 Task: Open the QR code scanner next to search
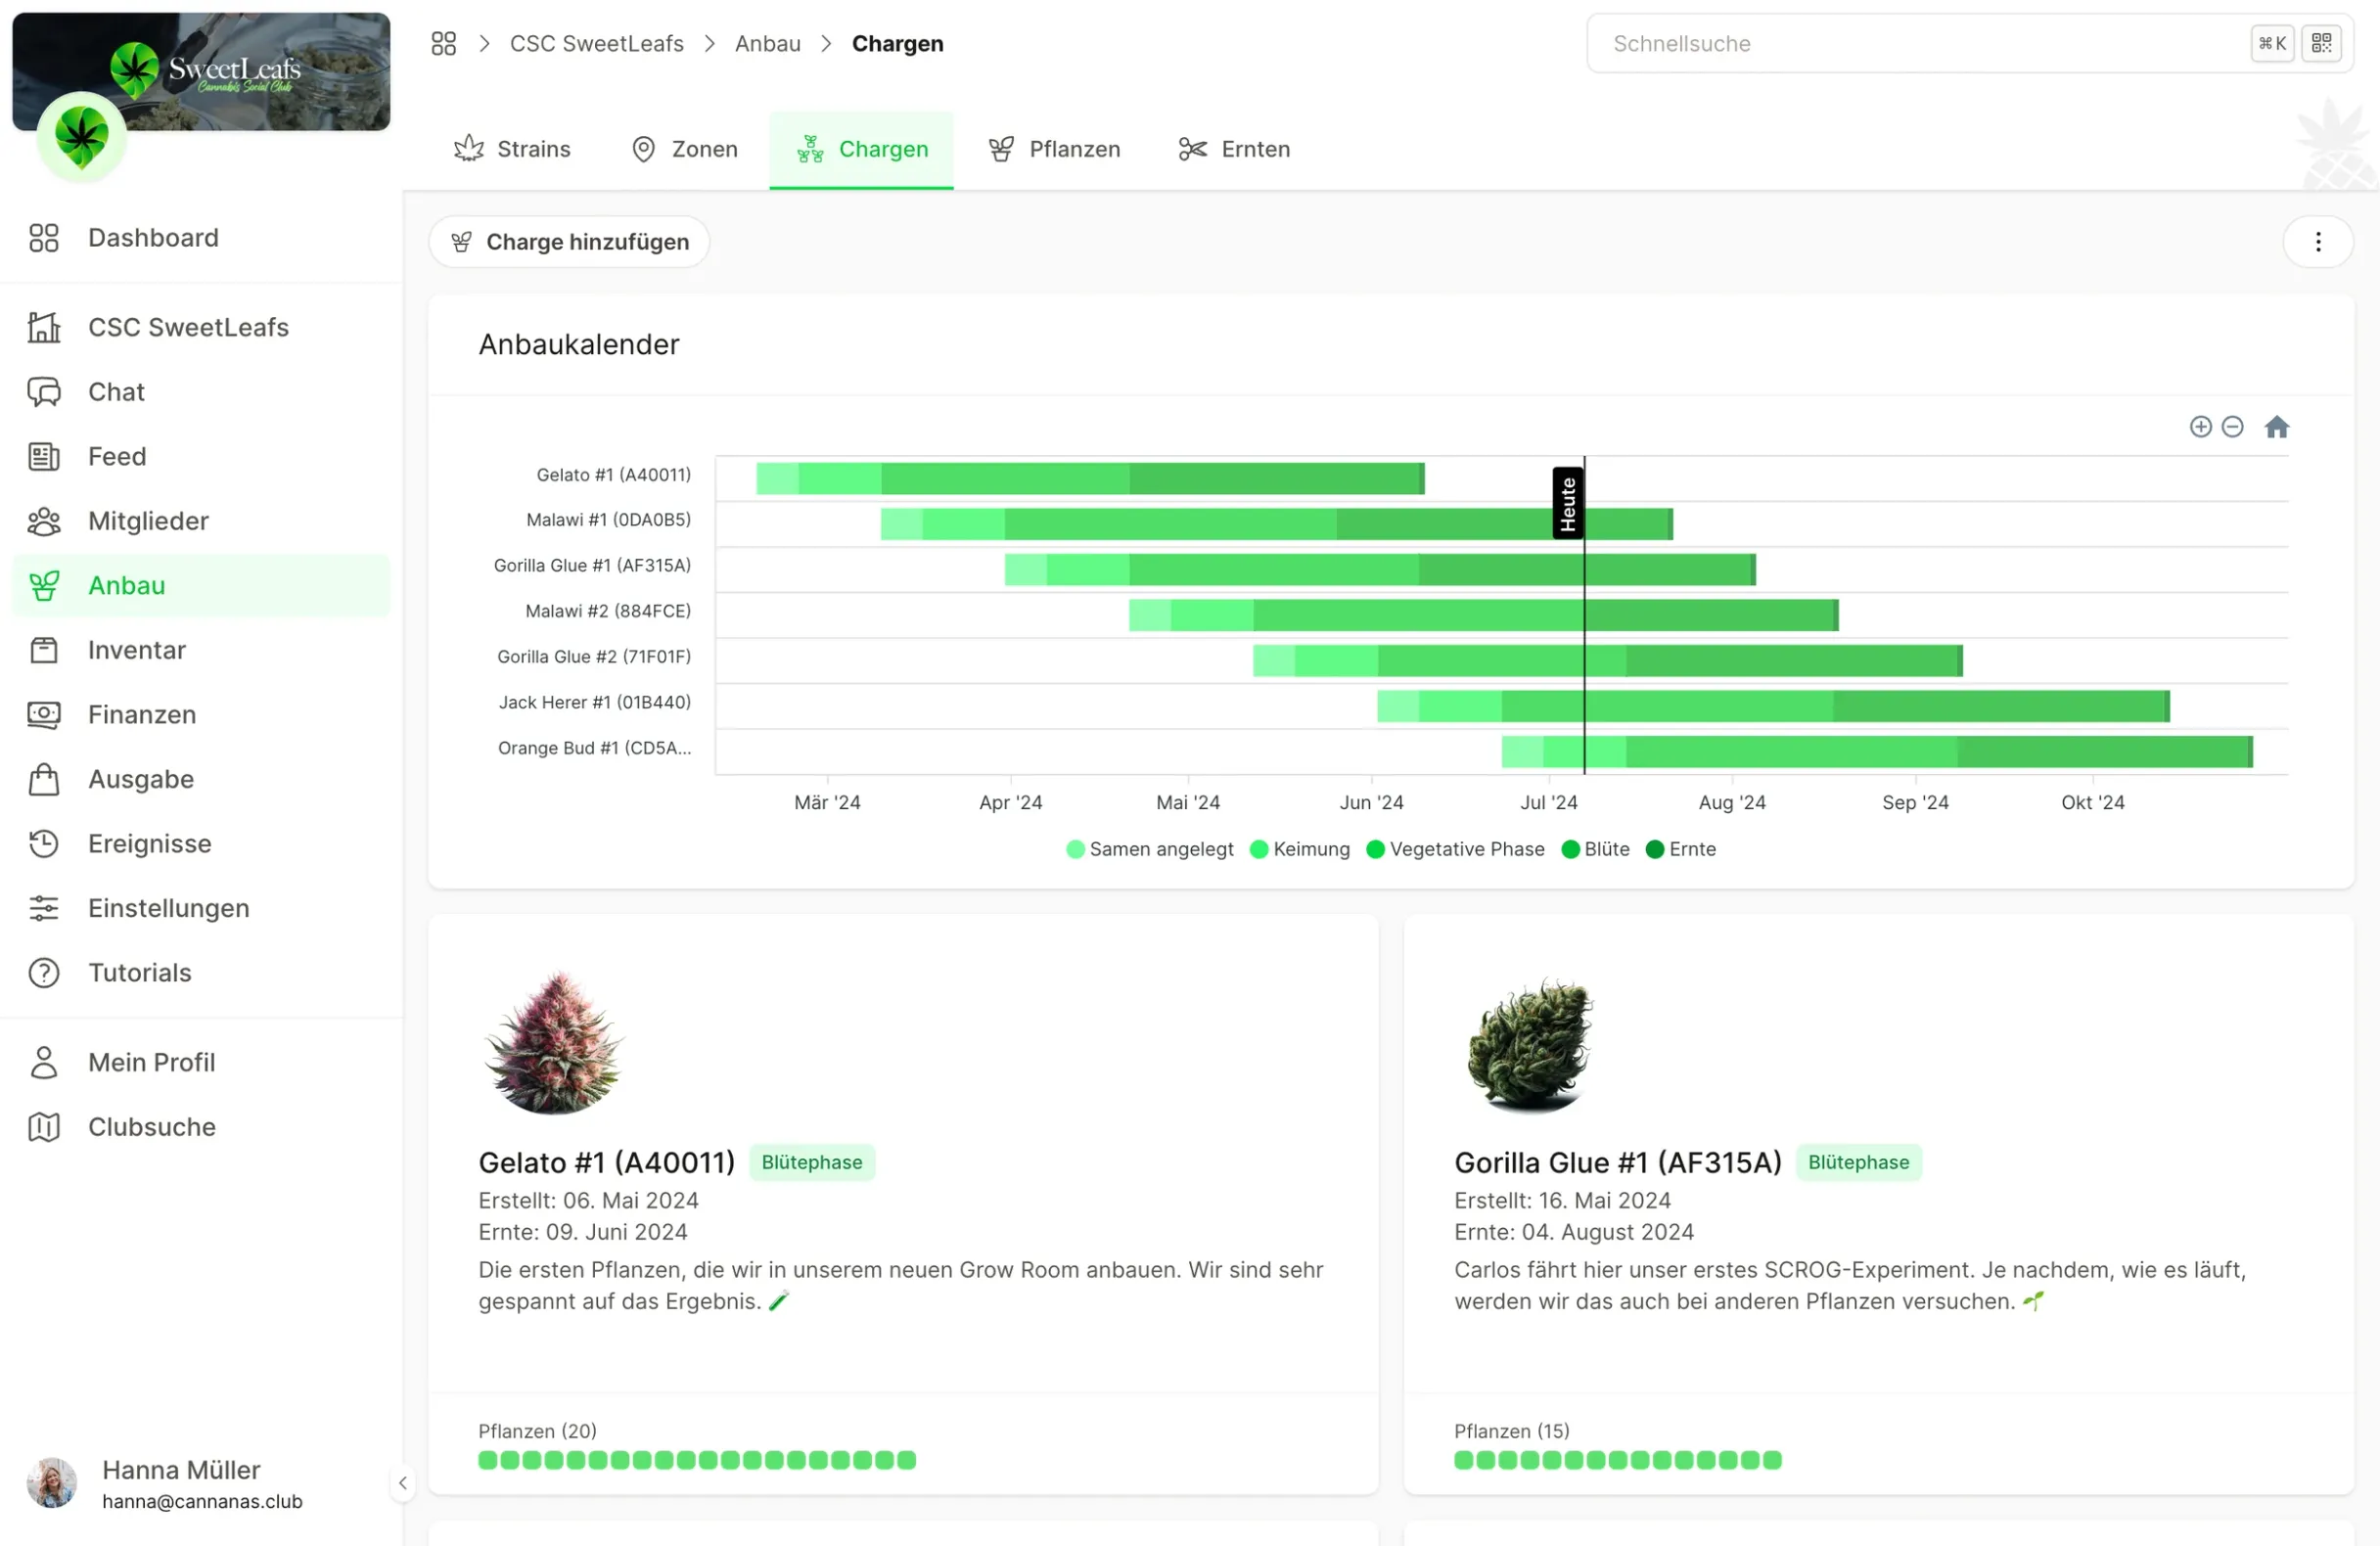(x=2321, y=43)
